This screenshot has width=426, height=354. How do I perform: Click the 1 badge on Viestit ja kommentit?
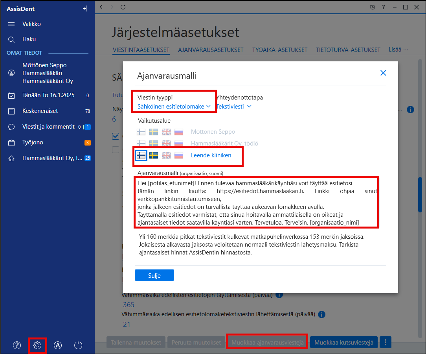pos(88,127)
